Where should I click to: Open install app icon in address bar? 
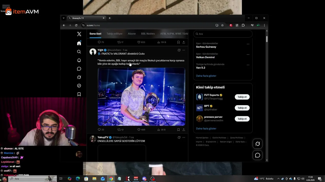[x=217, y=25]
